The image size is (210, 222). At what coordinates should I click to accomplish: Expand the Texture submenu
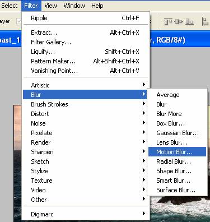86,181
